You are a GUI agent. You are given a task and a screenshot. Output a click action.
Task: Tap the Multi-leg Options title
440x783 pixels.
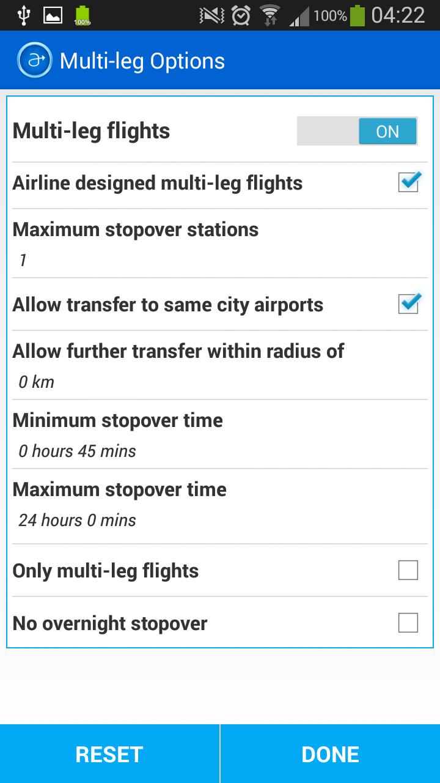pos(142,61)
